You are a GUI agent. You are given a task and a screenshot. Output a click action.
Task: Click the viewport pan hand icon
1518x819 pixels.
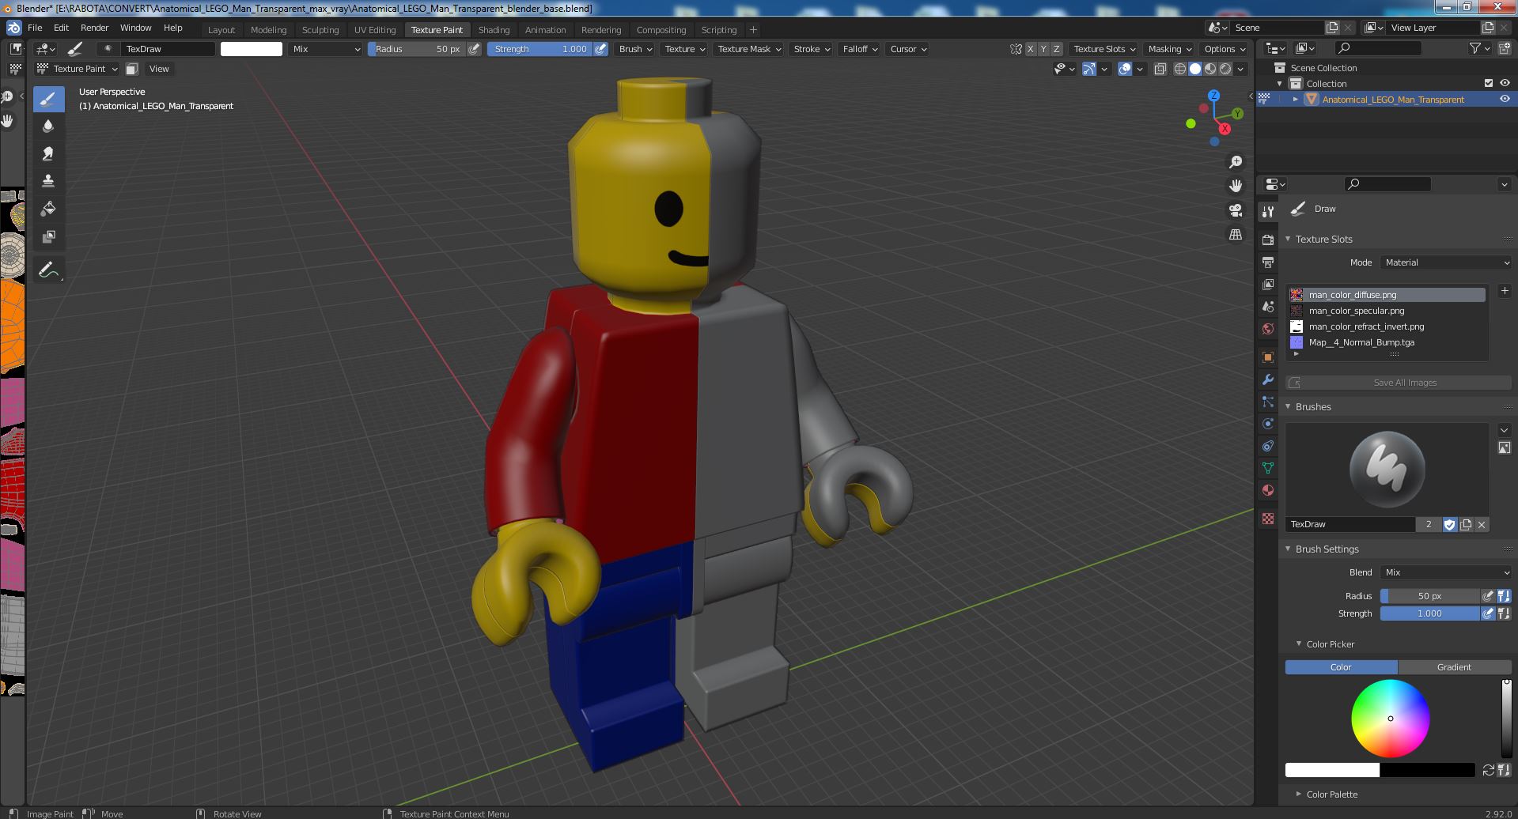tap(1235, 186)
